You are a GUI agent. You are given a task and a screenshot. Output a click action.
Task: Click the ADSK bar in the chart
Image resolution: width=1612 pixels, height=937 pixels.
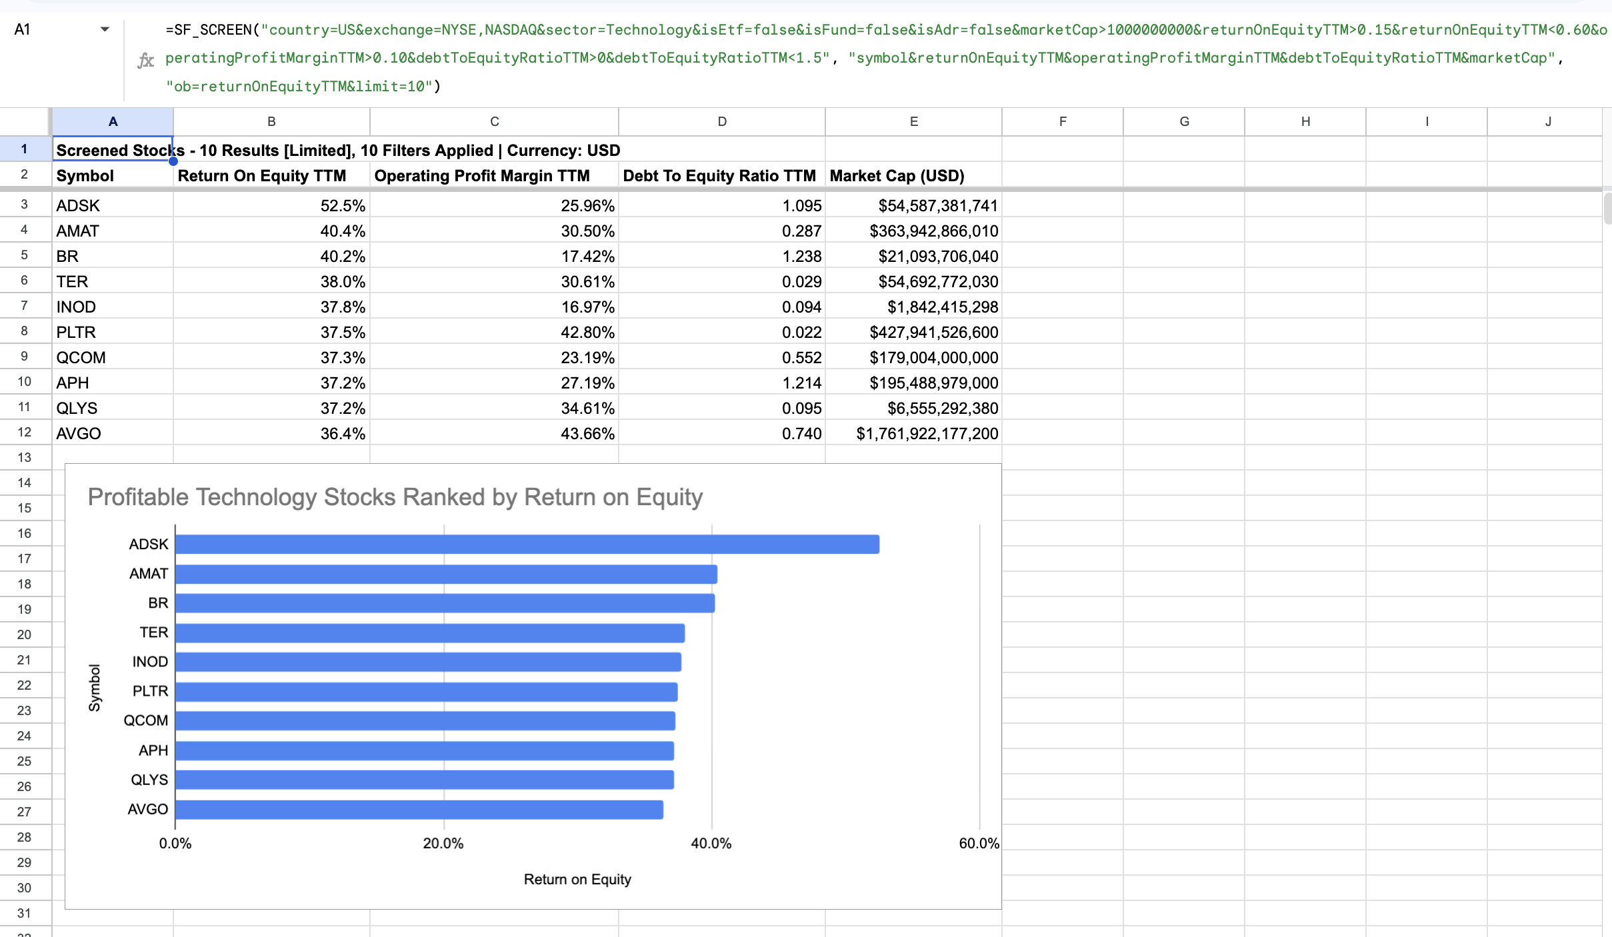pos(527,544)
